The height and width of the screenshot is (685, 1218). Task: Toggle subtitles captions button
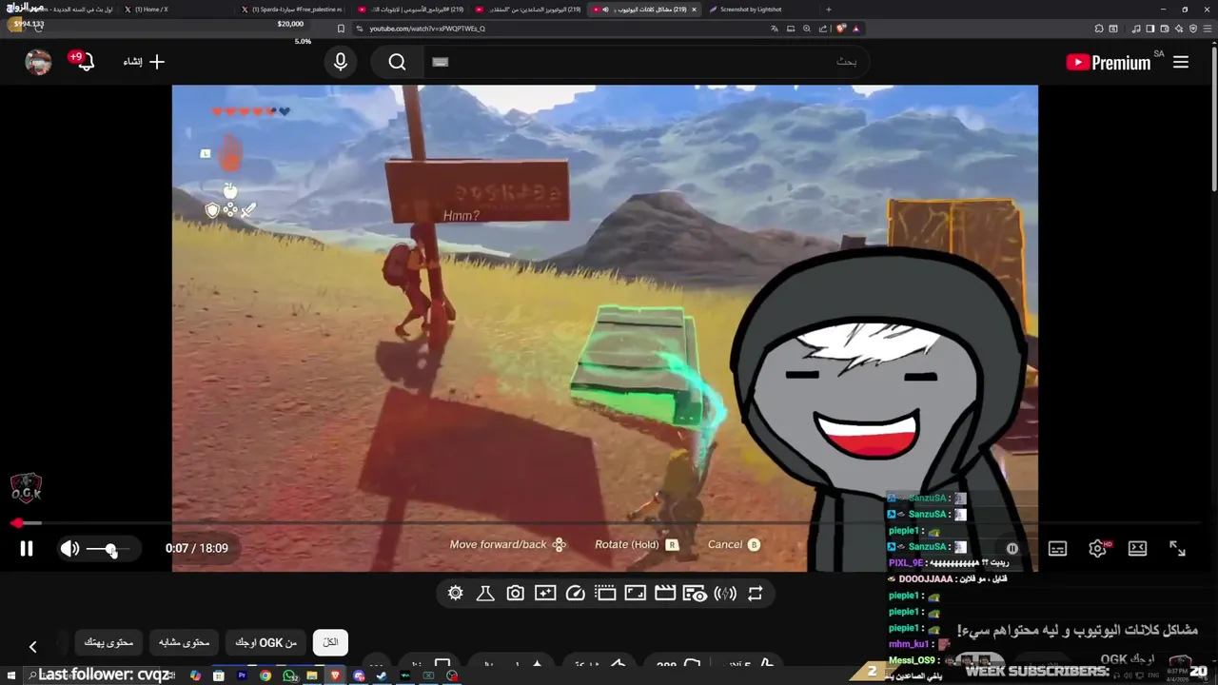[1057, 548]
